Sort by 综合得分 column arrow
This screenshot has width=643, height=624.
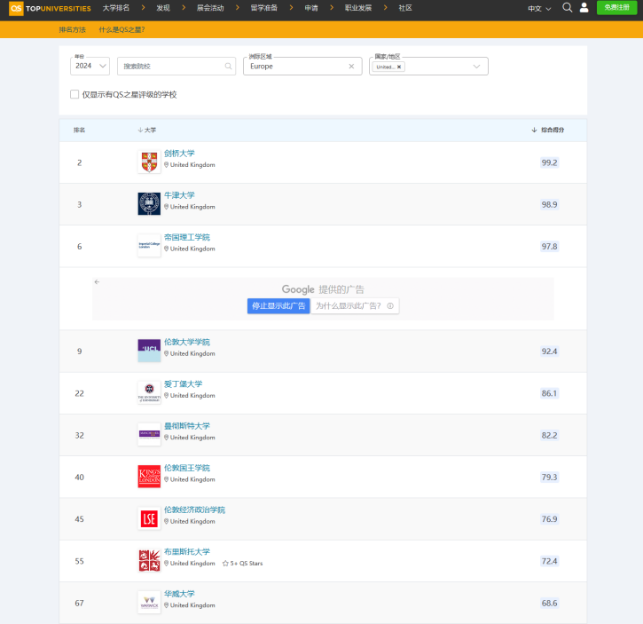pyautogui.click(x=534, y=130)
